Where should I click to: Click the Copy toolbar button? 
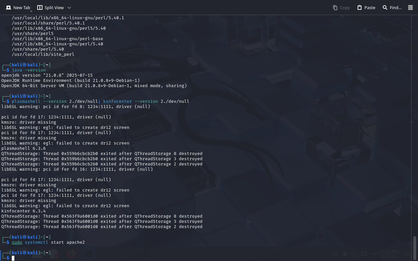pos(341,8)
